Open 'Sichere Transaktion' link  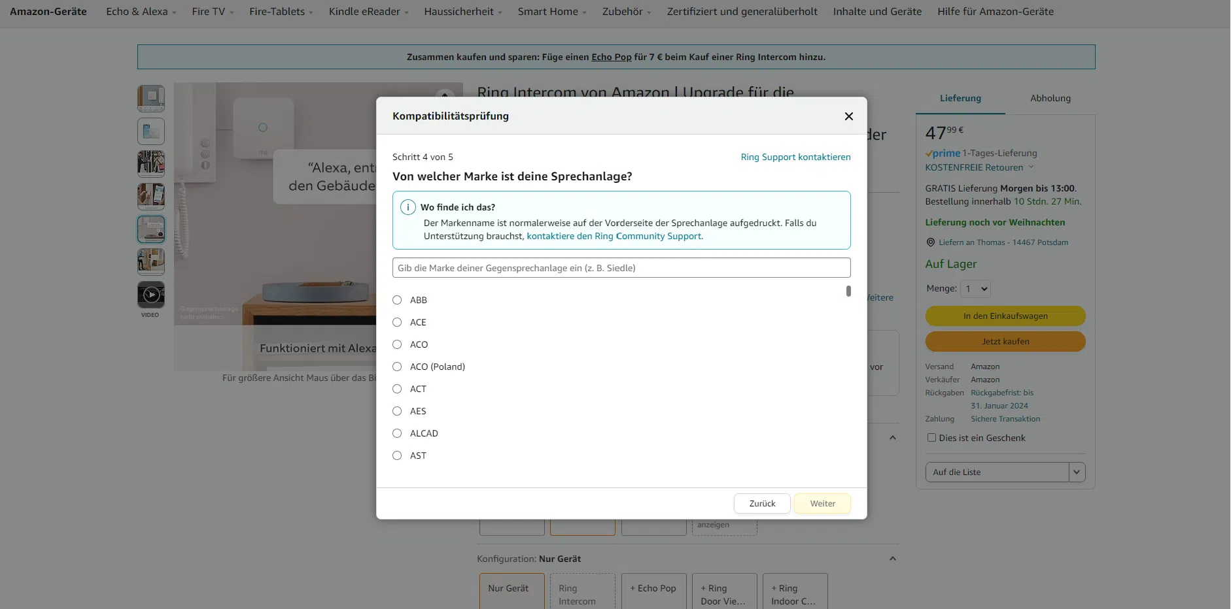(1005, 419)
